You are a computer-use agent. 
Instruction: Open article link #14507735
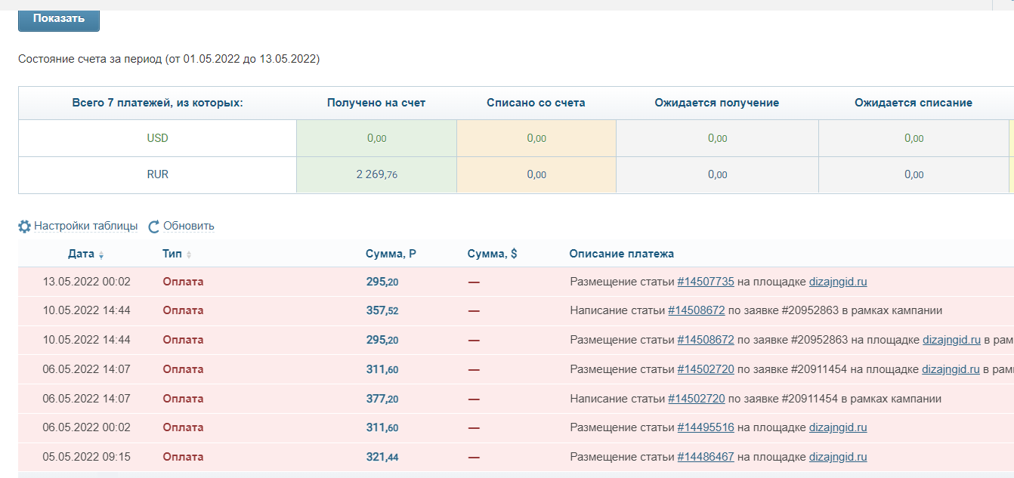pos(705,282)
